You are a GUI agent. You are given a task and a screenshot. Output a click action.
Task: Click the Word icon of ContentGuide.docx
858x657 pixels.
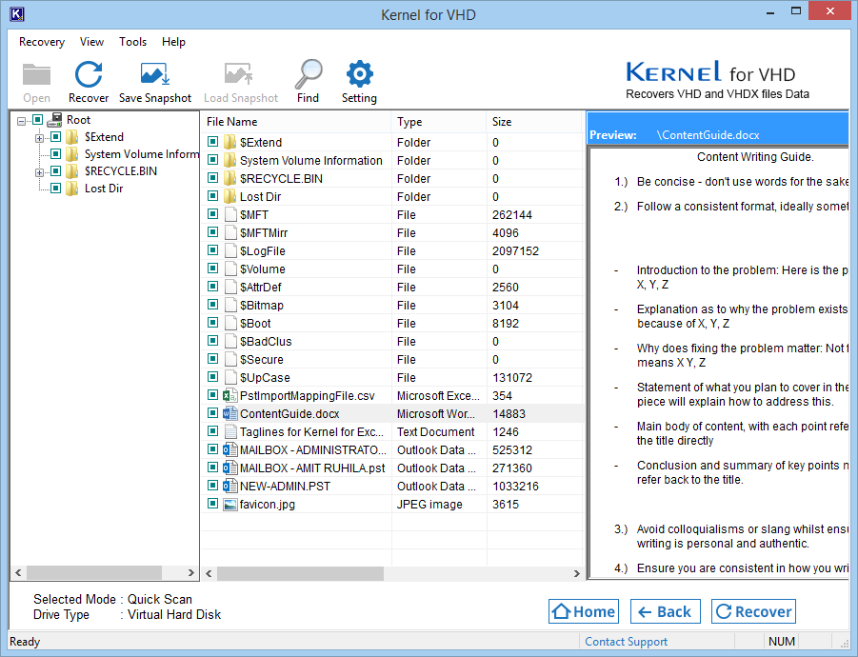pos(229,413)
